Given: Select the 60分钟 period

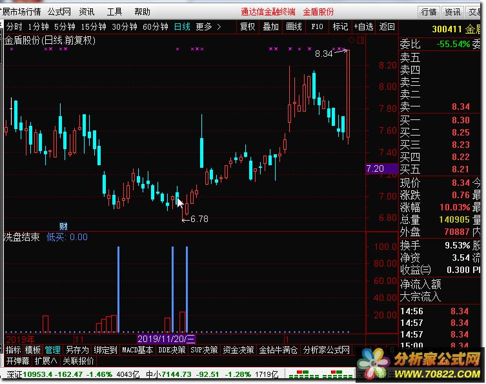Looking at the screenshot, I should tap(156, 27).
